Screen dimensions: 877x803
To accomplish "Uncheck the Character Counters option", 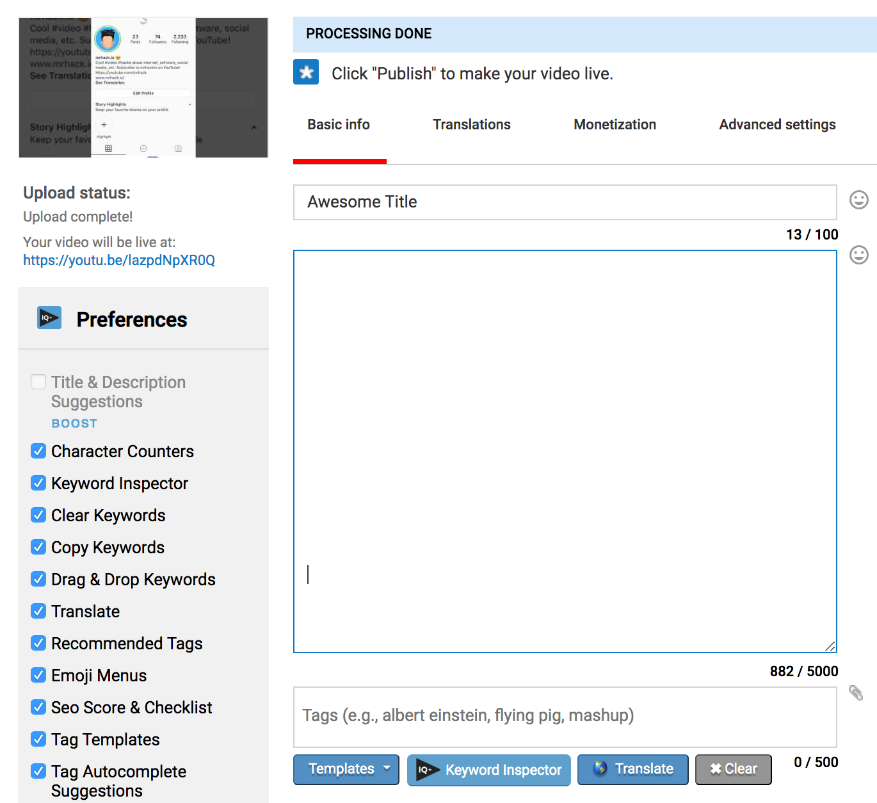I will point(38,451).
